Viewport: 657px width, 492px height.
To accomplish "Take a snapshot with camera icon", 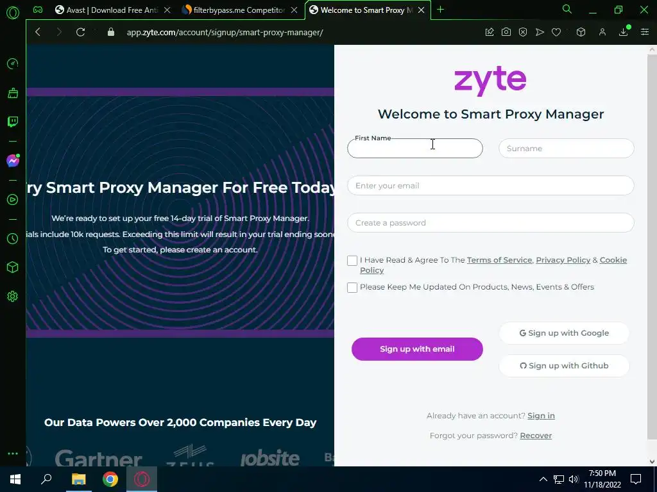I will tap(506, 32).
